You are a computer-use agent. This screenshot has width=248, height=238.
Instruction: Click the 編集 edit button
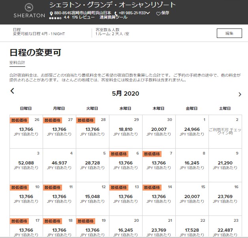tap(229, 33)
